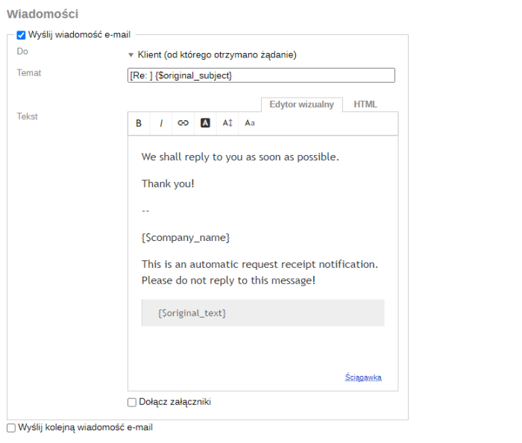Check 'Wyślij kolejną wiadomość e-mail' box

tap(11, 428)
